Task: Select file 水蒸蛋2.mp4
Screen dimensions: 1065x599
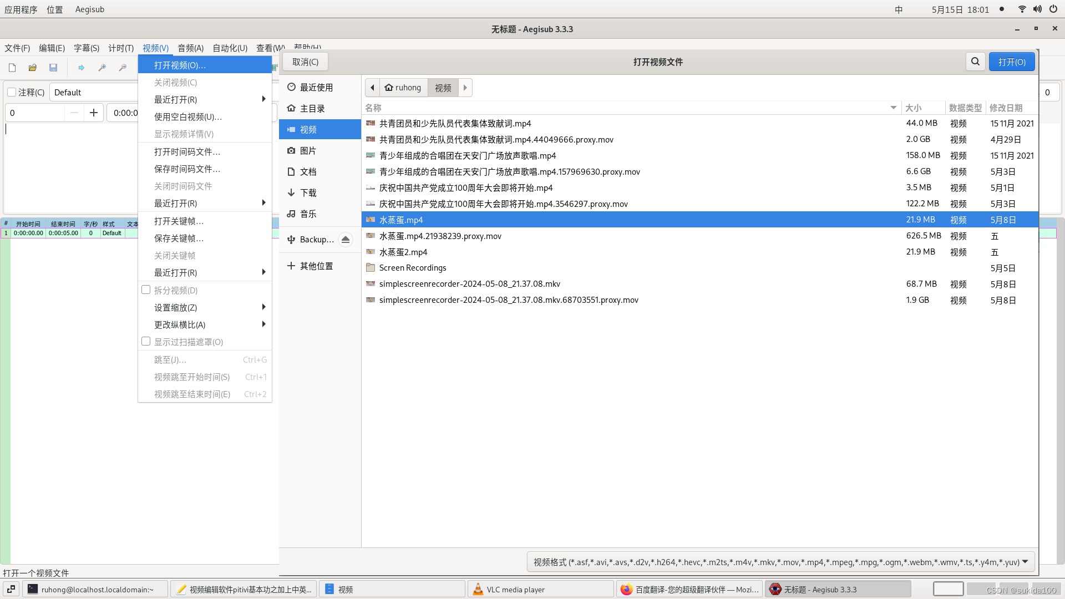Action: point(403,252)
